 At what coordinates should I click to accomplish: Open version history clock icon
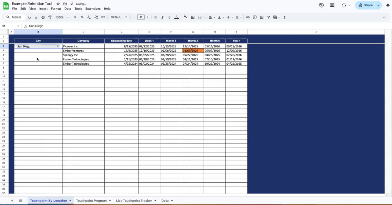click(321, 5)
